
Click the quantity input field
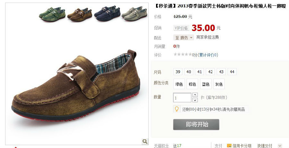point(182,97)
